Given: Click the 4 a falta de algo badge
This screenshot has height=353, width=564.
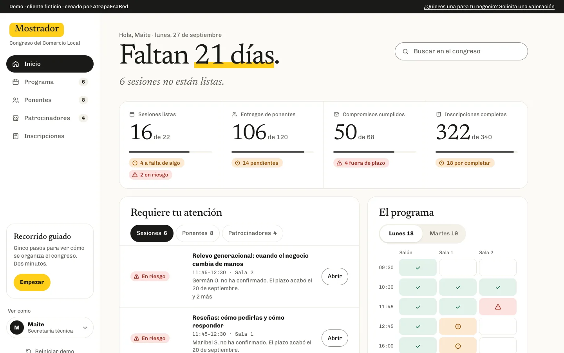Looking at the screenshot, I should [x=157, y=163].
